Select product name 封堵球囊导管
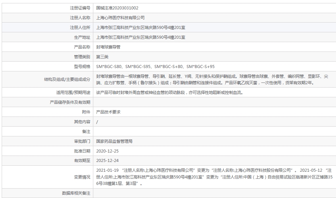 108,47
